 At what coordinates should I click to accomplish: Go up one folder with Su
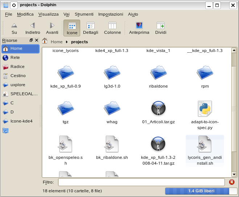[x=14, y=28]
